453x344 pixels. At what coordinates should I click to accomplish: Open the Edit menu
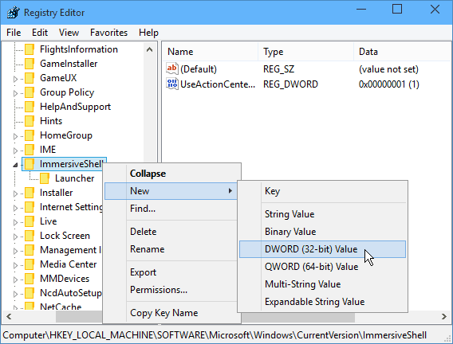coord(40,33)
